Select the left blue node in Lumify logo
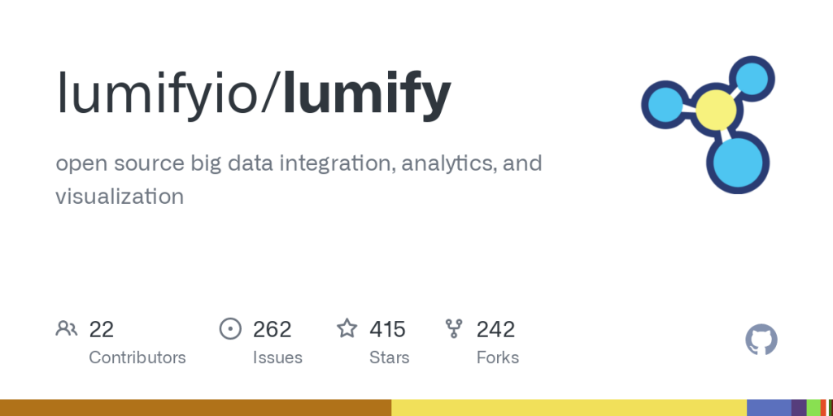Screen dimensions: 833x416 [x=665, y=104]
